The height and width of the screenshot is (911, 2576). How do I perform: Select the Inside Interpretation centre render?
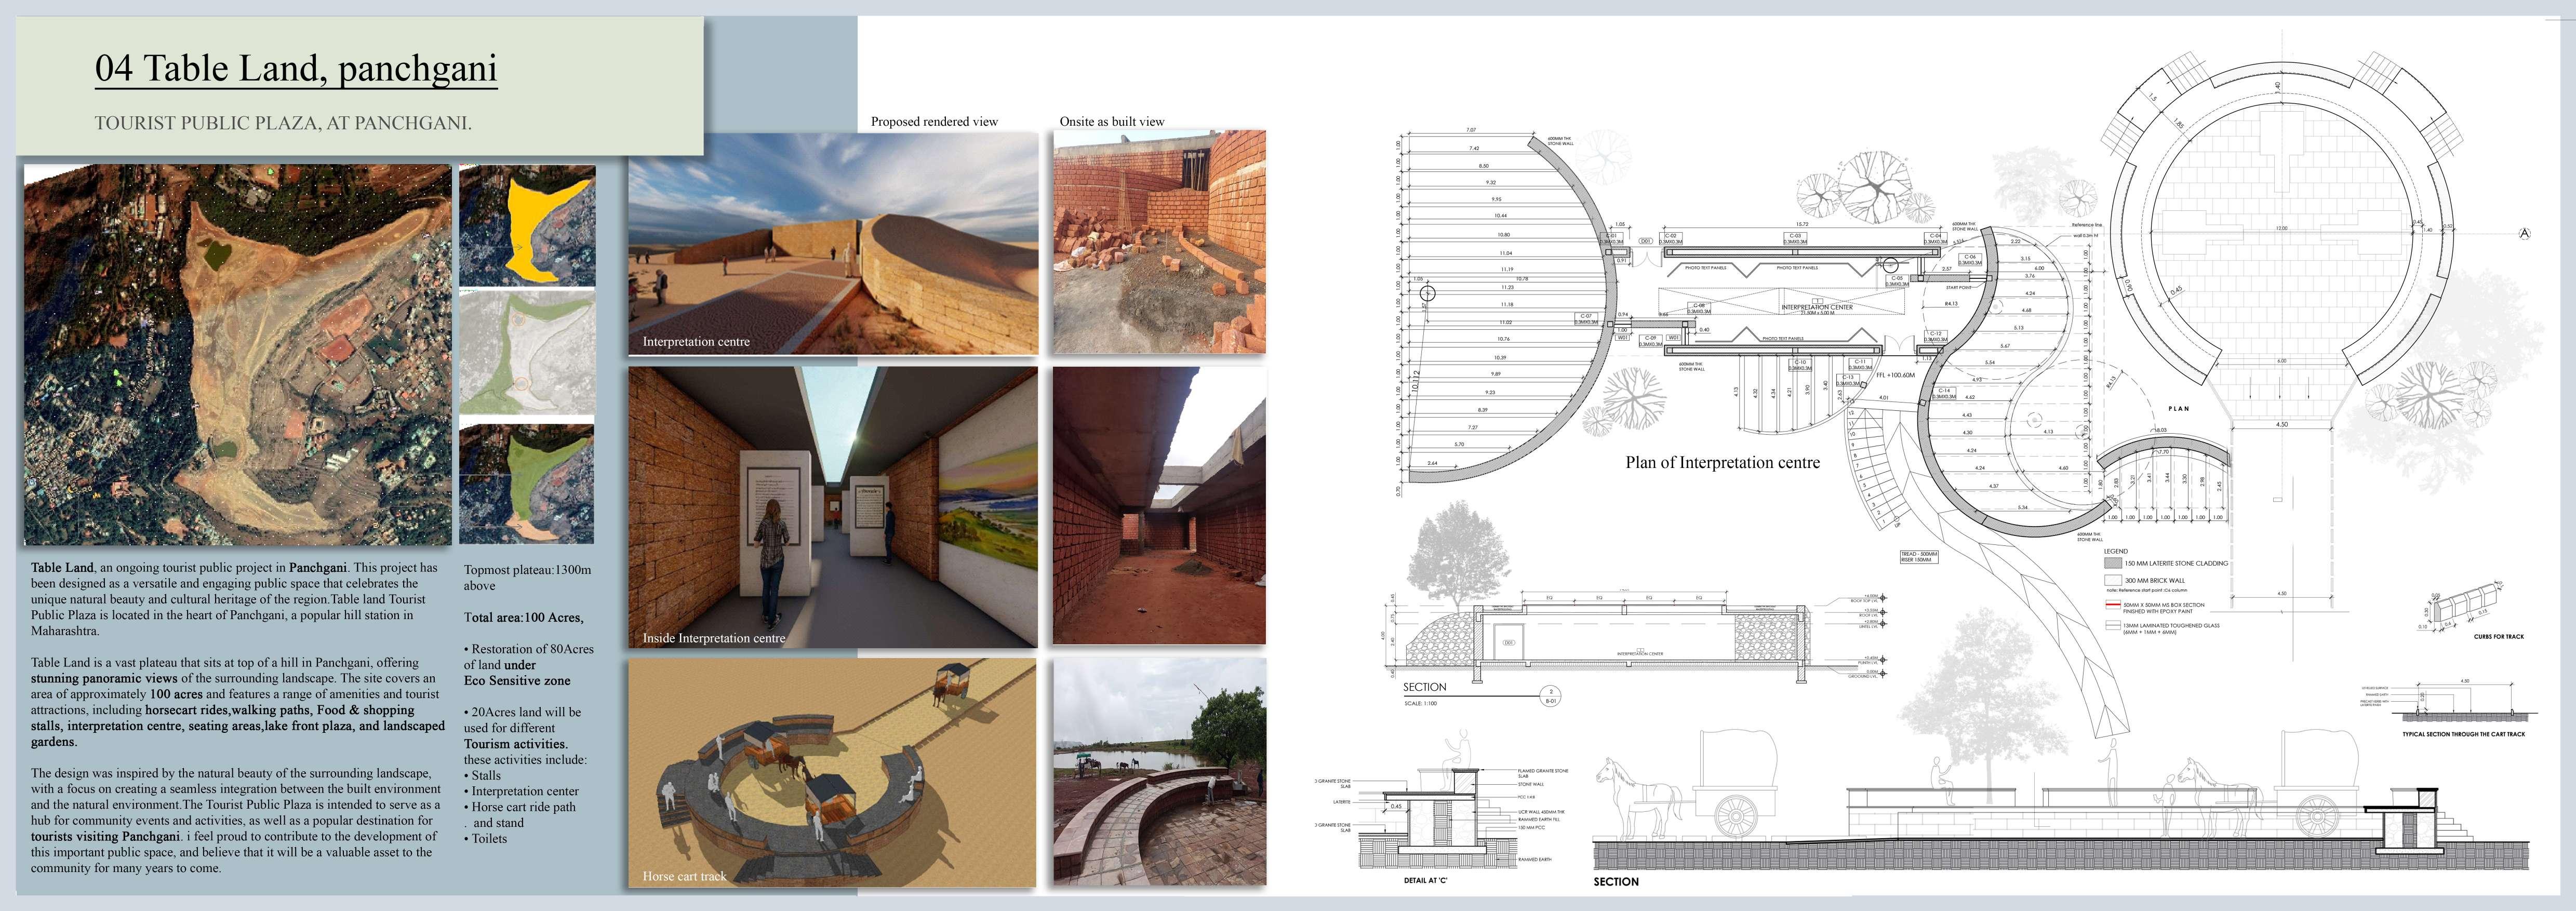[x=832, y=507]
